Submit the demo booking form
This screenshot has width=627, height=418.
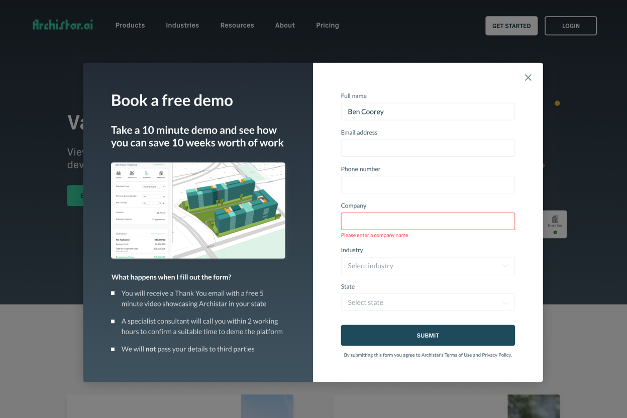click(x=428, y=335)
